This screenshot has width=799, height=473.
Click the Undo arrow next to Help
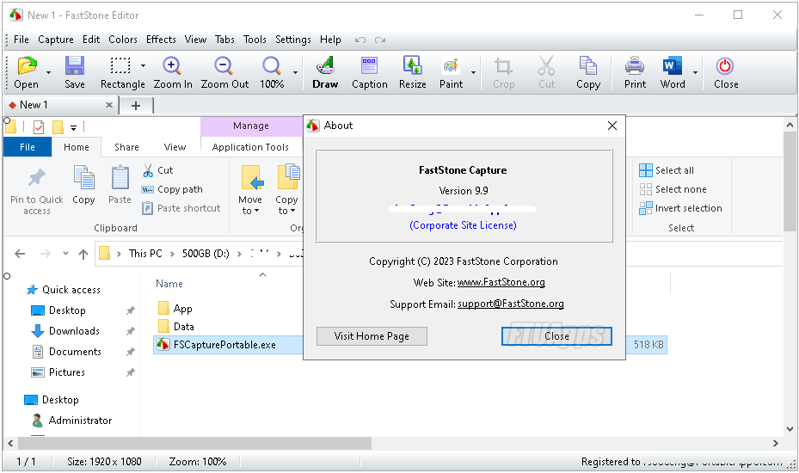pyautogui.click(x=360, y=40)
